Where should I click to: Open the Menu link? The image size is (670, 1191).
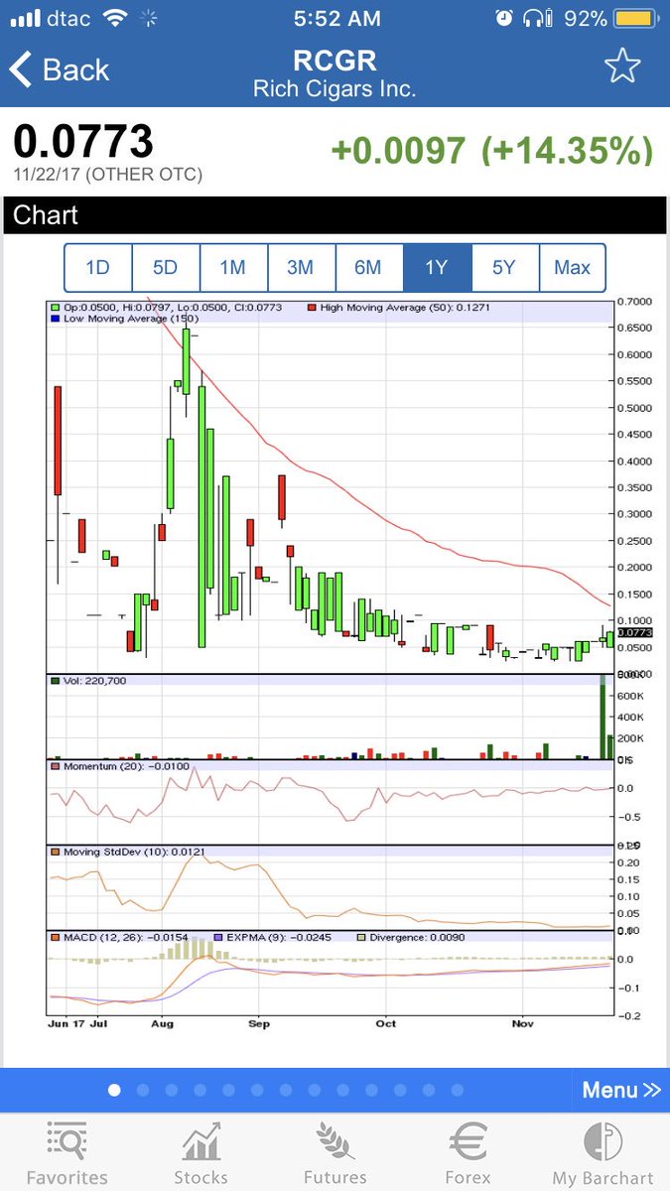pyautogui.click(x=621, y=1090)
